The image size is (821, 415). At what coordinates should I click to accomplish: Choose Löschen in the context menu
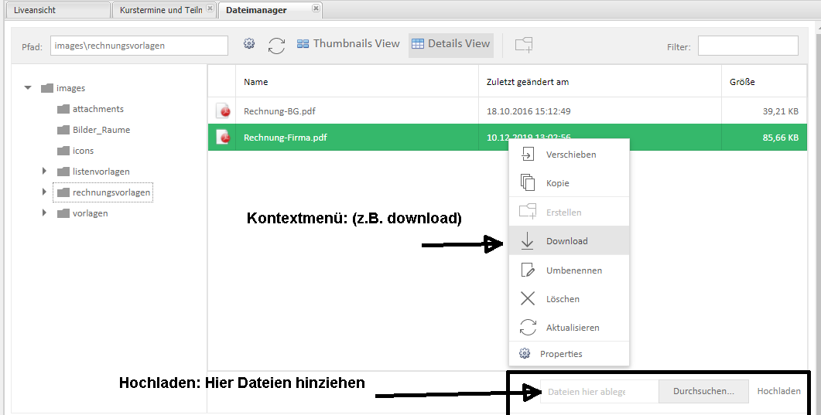563,299
